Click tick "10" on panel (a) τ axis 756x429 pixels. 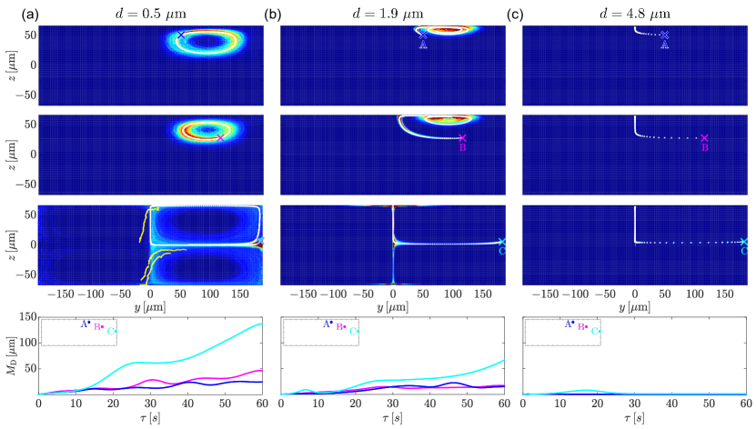click(x=76, y=404)
